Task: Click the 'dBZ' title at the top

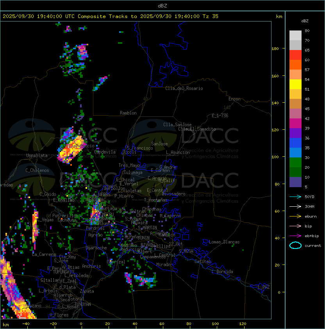Action: [162, 5]
